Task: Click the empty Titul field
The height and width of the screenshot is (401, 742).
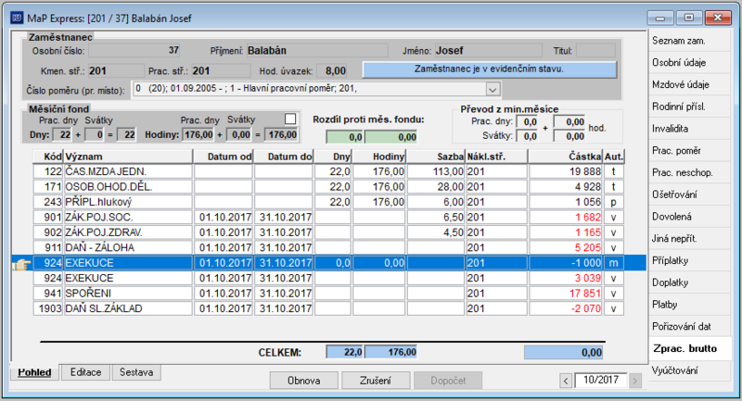Action: [595, 51]
